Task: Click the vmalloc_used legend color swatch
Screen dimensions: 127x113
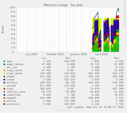Action: 4,92
